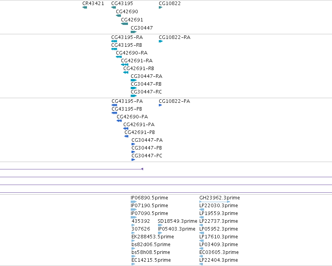Select the CG30447 gene label
The height and width of the screenshot is (266, 332).
(142, 28)
